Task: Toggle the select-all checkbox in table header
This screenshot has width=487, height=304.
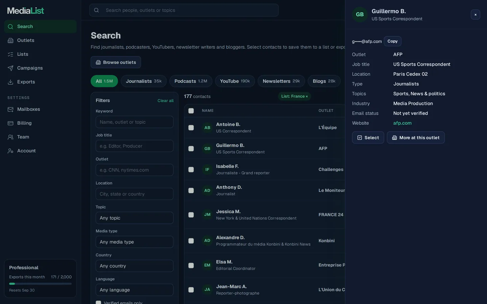Action: (x=191, y=111)
